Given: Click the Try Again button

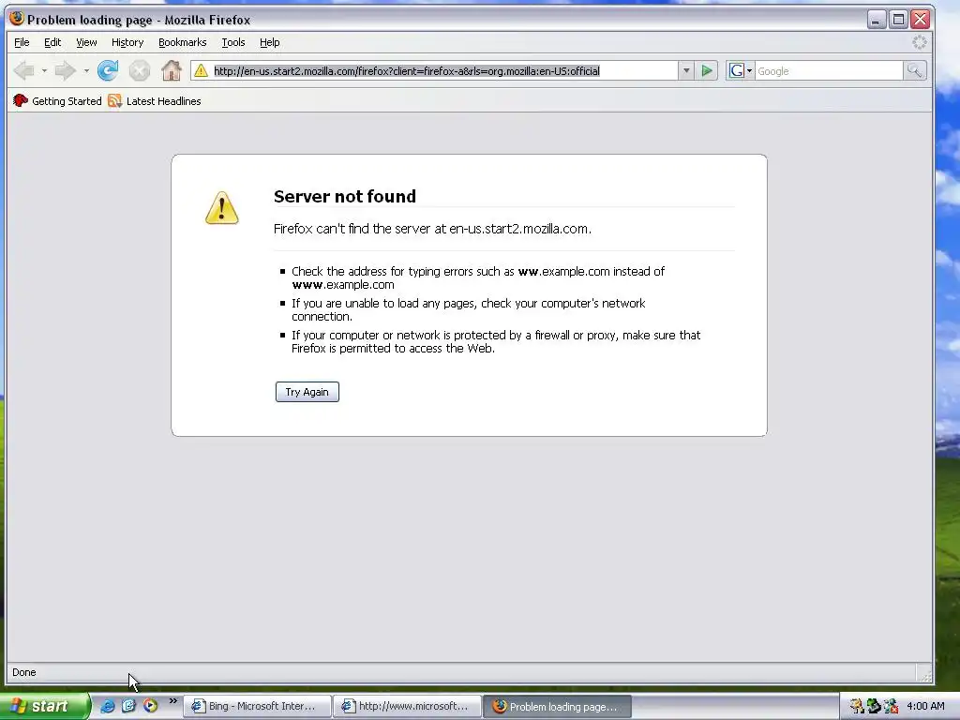Looking at the screenshot, I should (x=307, y=392).
